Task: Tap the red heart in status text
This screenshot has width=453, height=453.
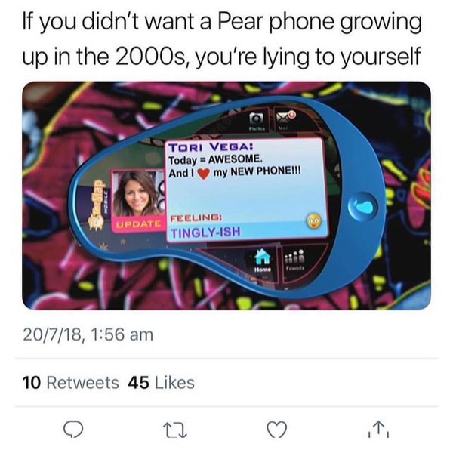Action: click(204, 174)
